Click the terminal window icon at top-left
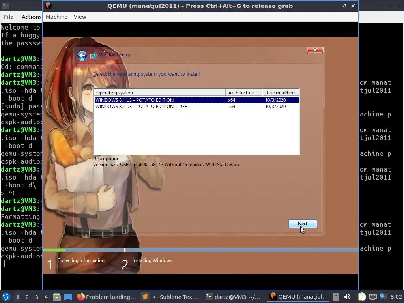 click(x=5, y=6)
